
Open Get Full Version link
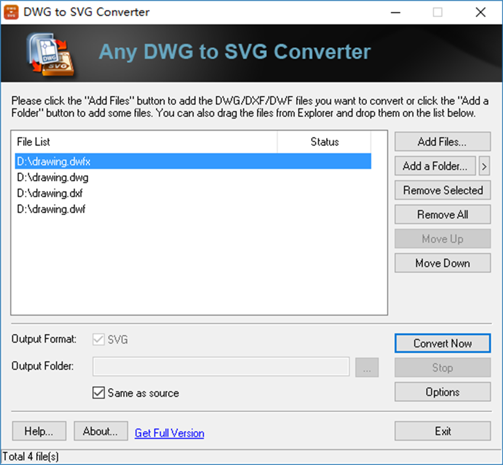[169, 433]
